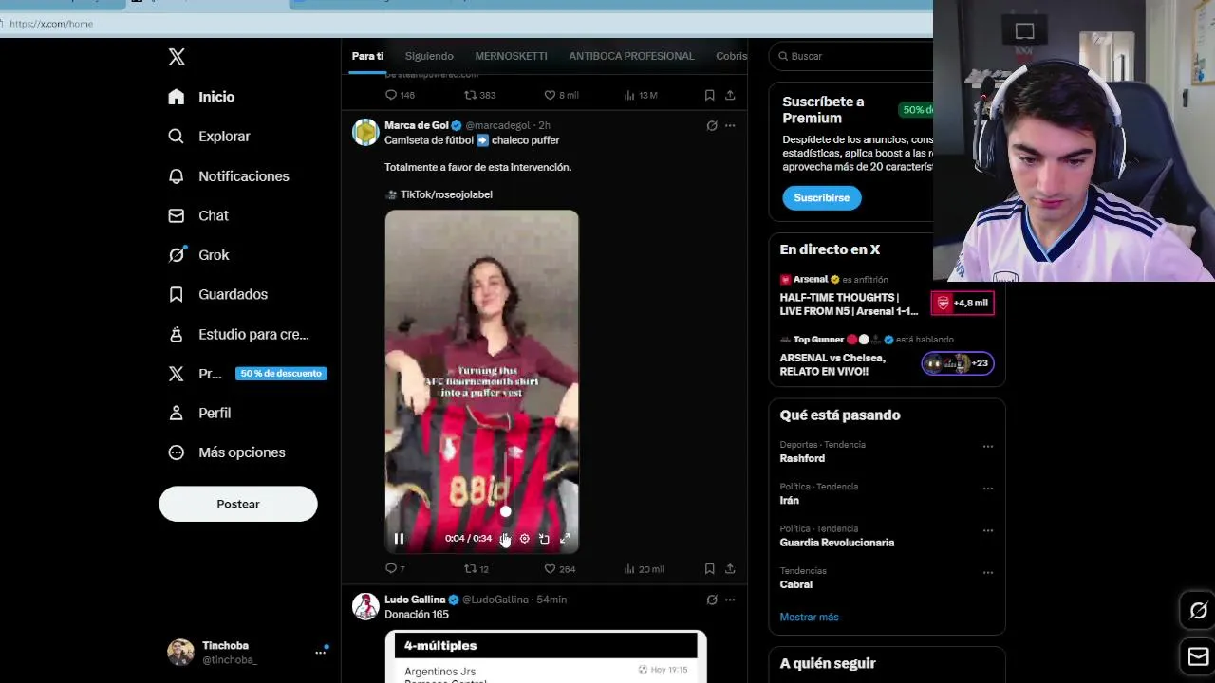Switch to the MERNOSKETTI tab

pos(511,56)
